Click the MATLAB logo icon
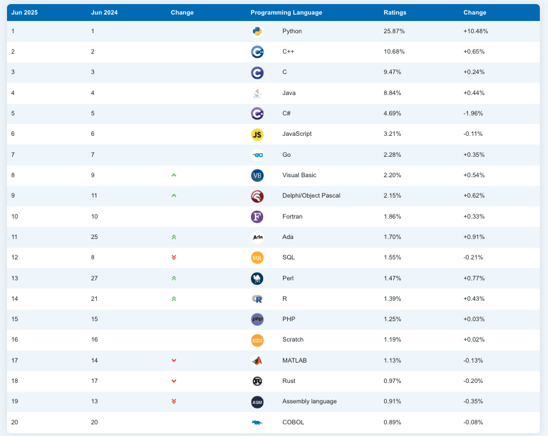 point(257,361)
